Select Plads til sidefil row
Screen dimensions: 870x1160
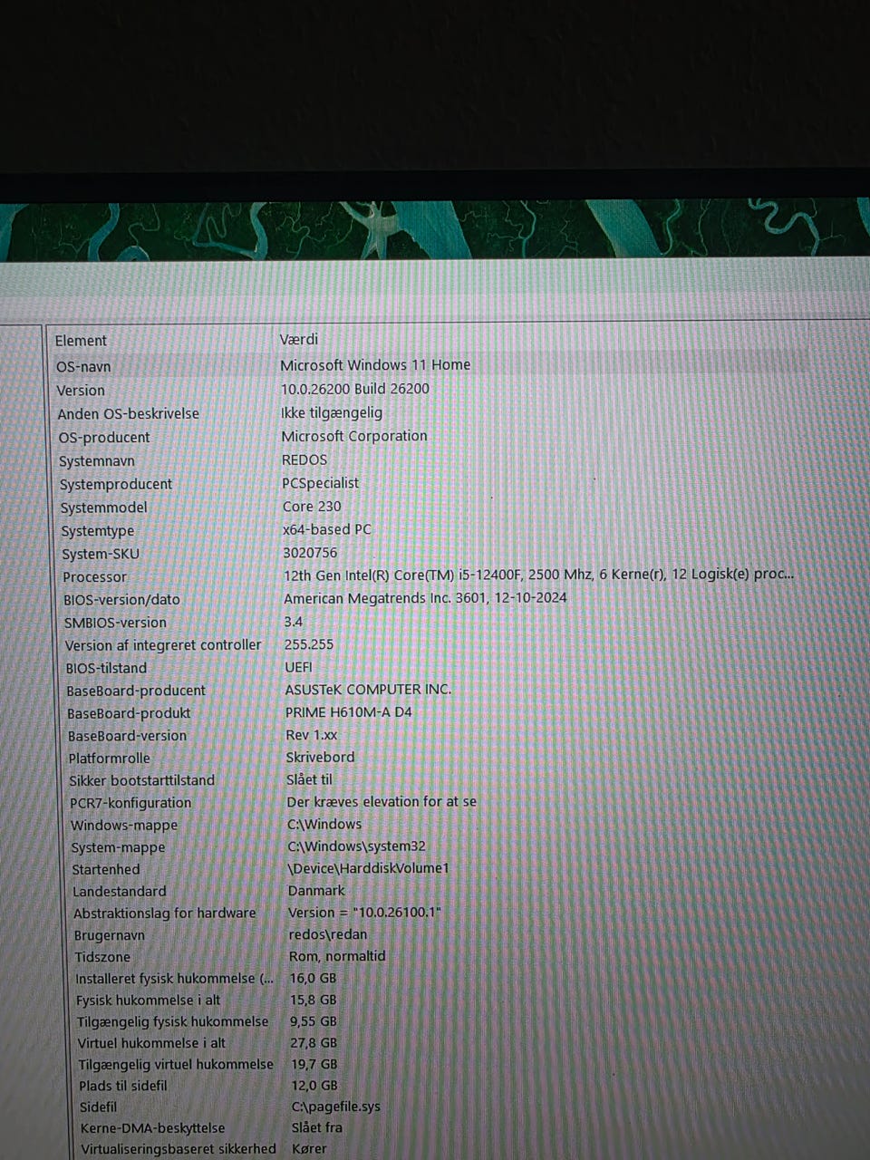coord(123,1086)
